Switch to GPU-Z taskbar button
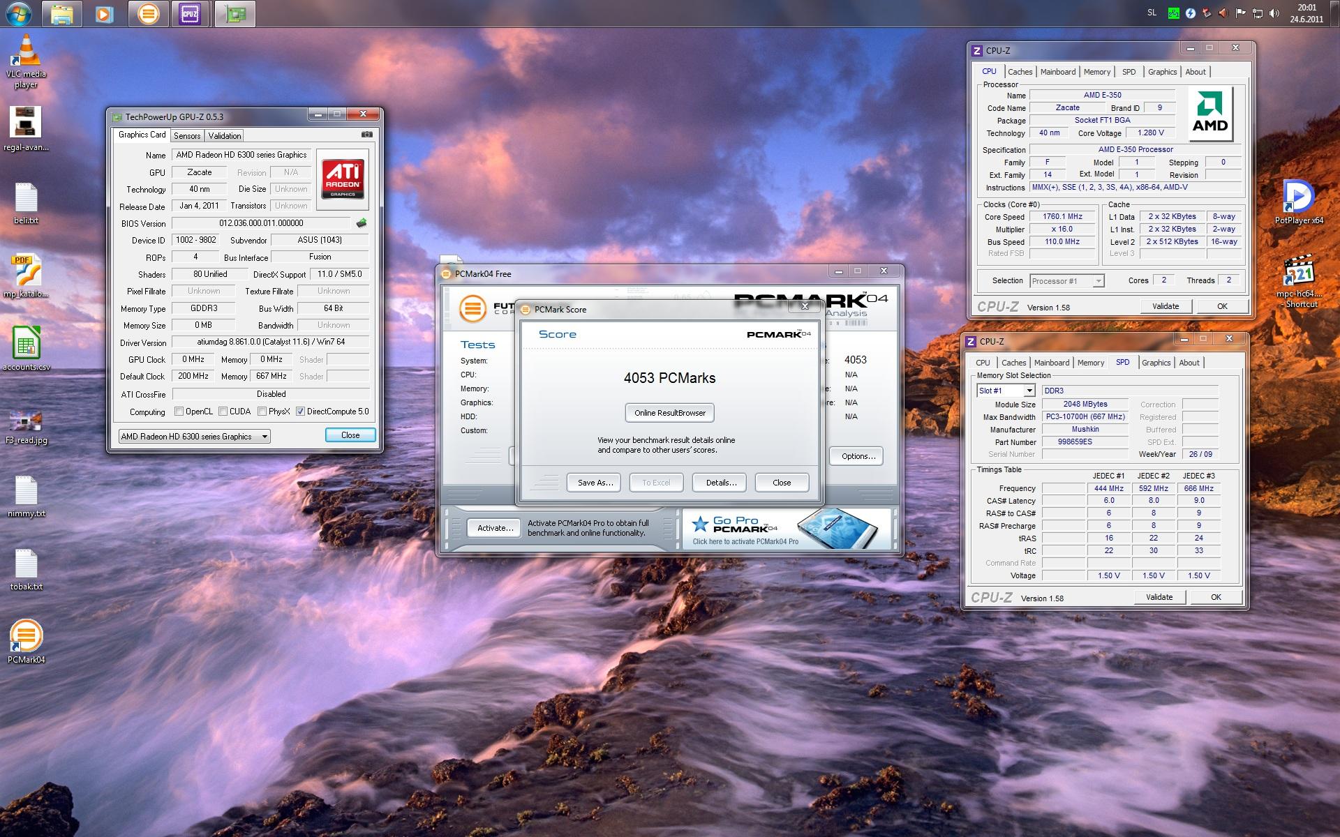Screen dimensions: 1340x837 pos(235,13)
